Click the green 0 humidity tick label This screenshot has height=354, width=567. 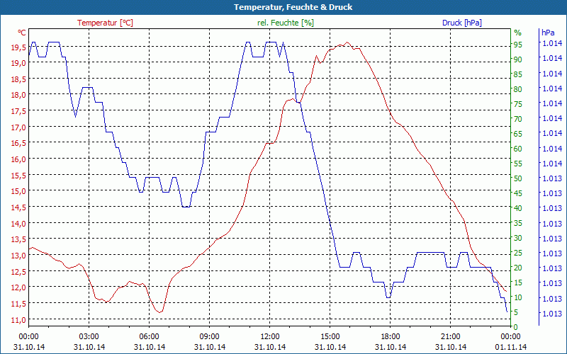pyautogui.click(x=516, y=327)
